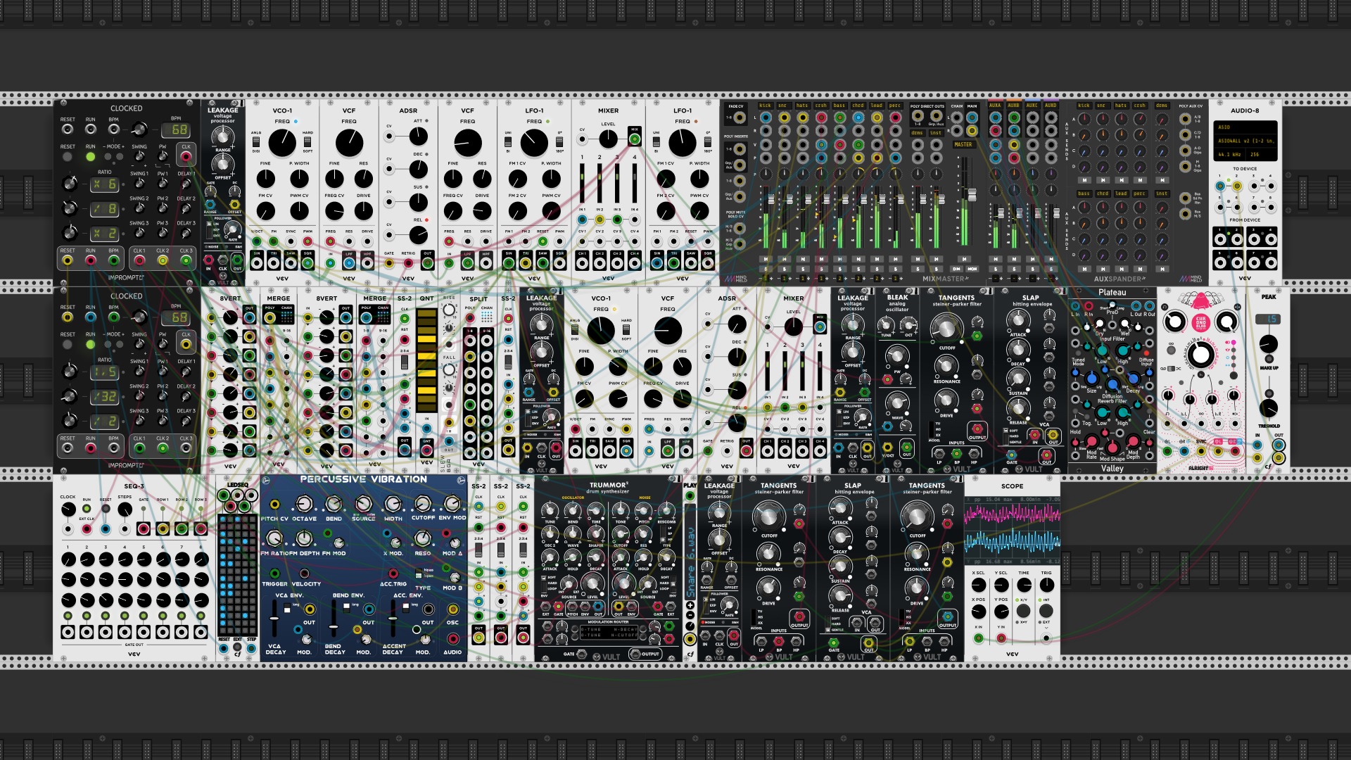Click the master mute M button below MASTER fader
This screenshot has width=1351, height=760.
pyautogui.click(x=964, y=259)
